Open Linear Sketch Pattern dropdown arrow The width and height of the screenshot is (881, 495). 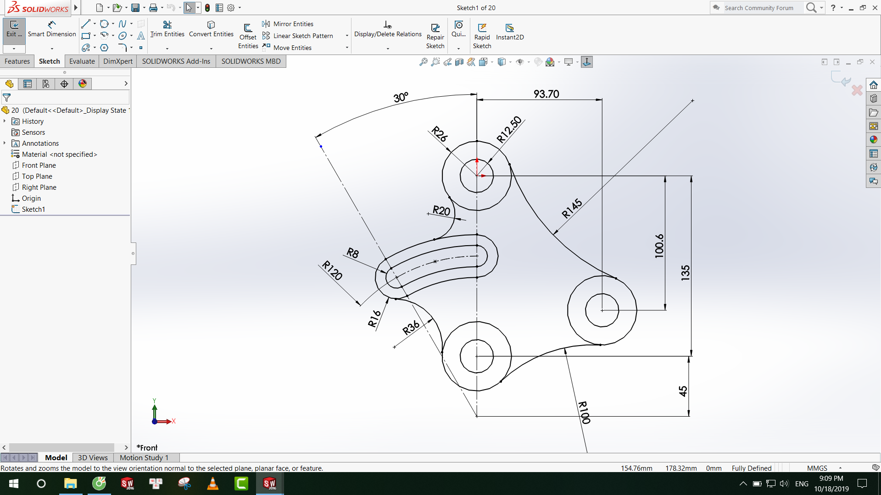(347, 36)
